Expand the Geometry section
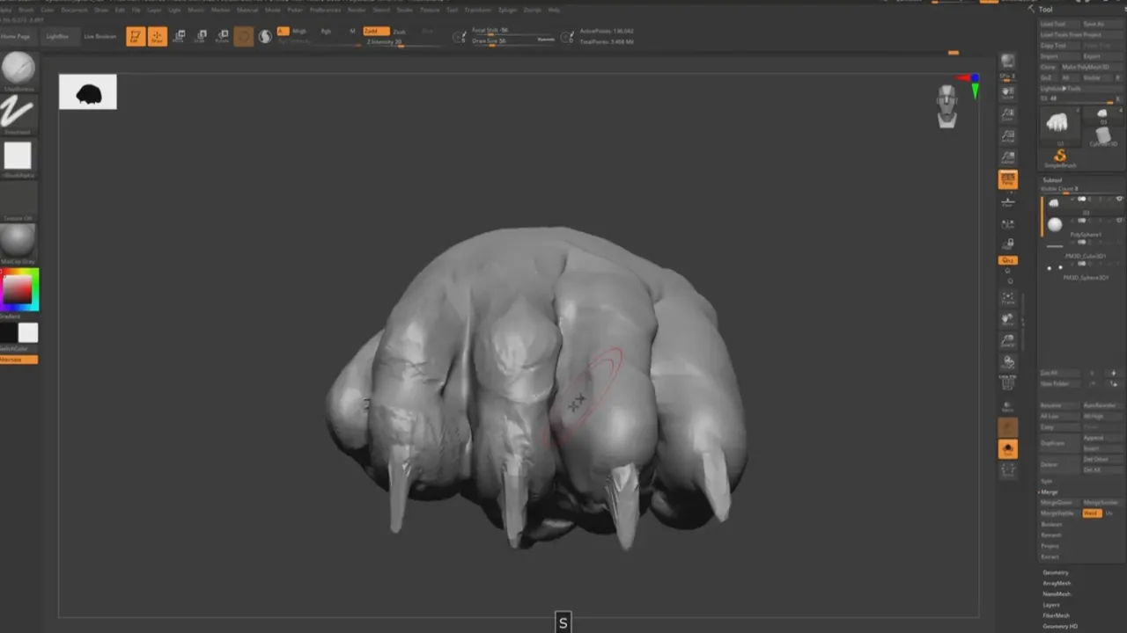 coord(1056,572)
